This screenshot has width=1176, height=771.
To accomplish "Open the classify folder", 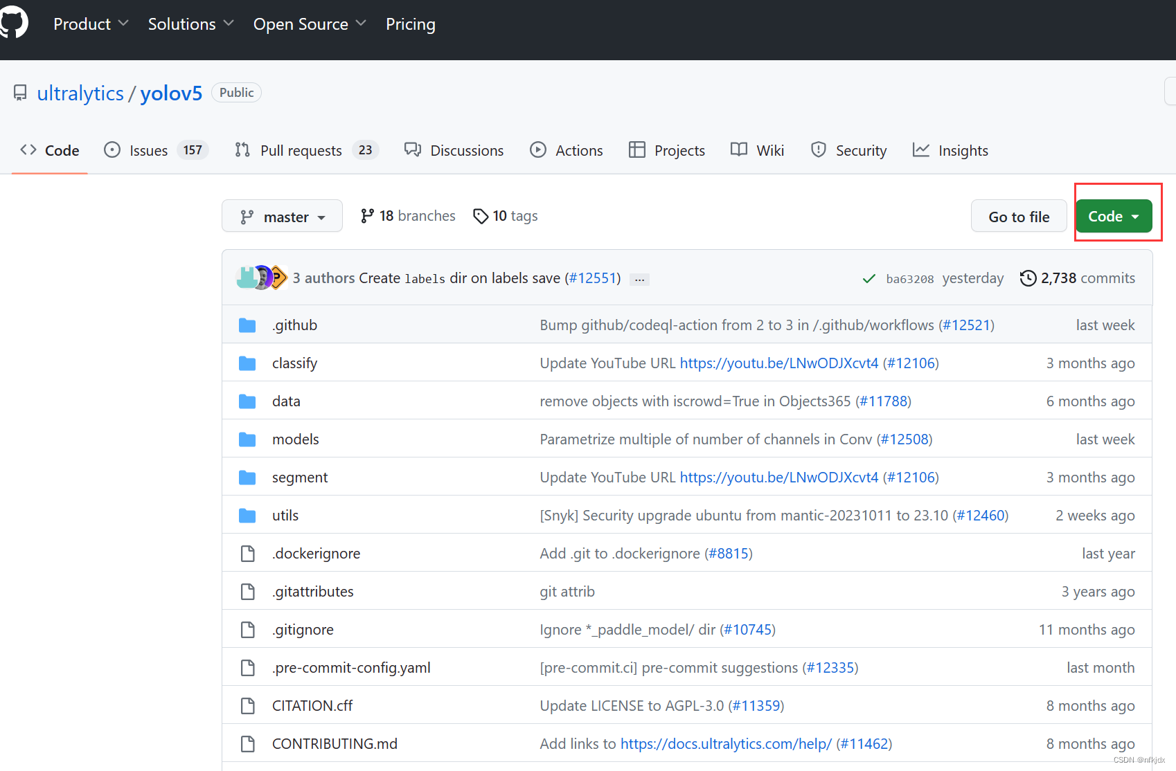I will point(294,363).
